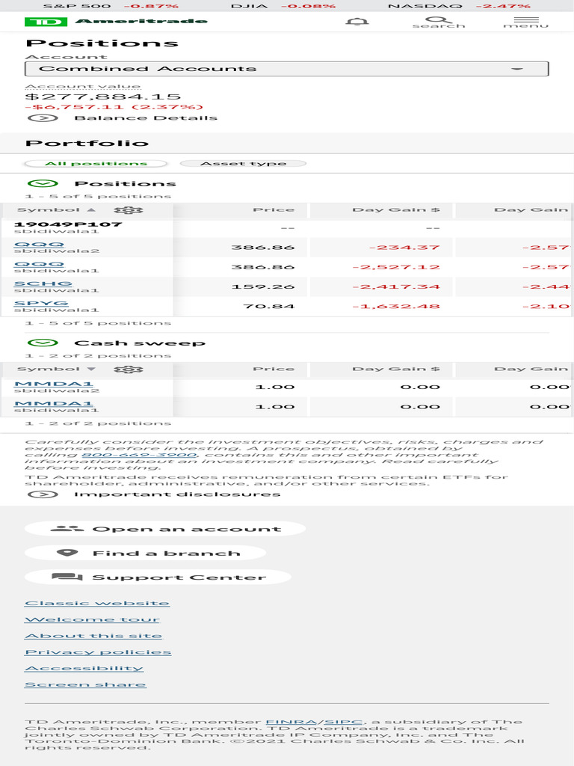The image size is (574, 766).
Task: Click the Support Center button
Action: pos(158,577)
